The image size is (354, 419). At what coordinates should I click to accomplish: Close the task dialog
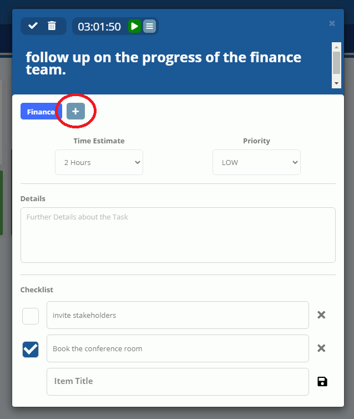[332, 23]
